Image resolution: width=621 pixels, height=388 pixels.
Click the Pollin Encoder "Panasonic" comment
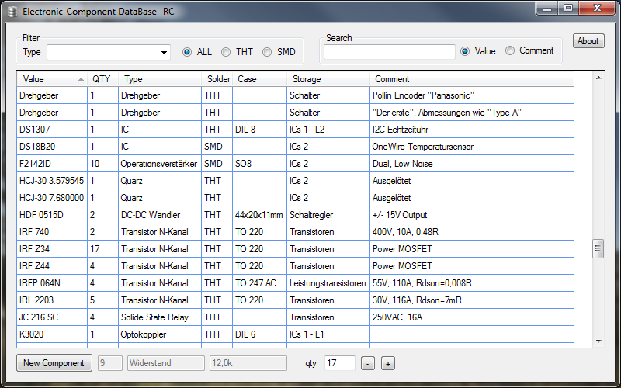coord(472,95)
